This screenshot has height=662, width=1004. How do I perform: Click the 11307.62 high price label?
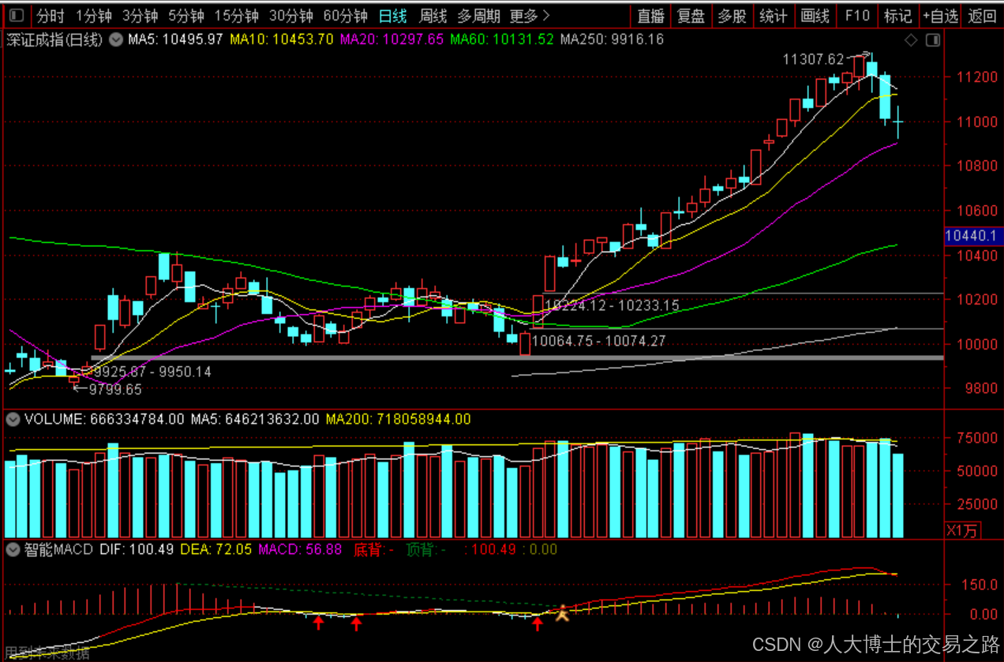tap(813, 59)
